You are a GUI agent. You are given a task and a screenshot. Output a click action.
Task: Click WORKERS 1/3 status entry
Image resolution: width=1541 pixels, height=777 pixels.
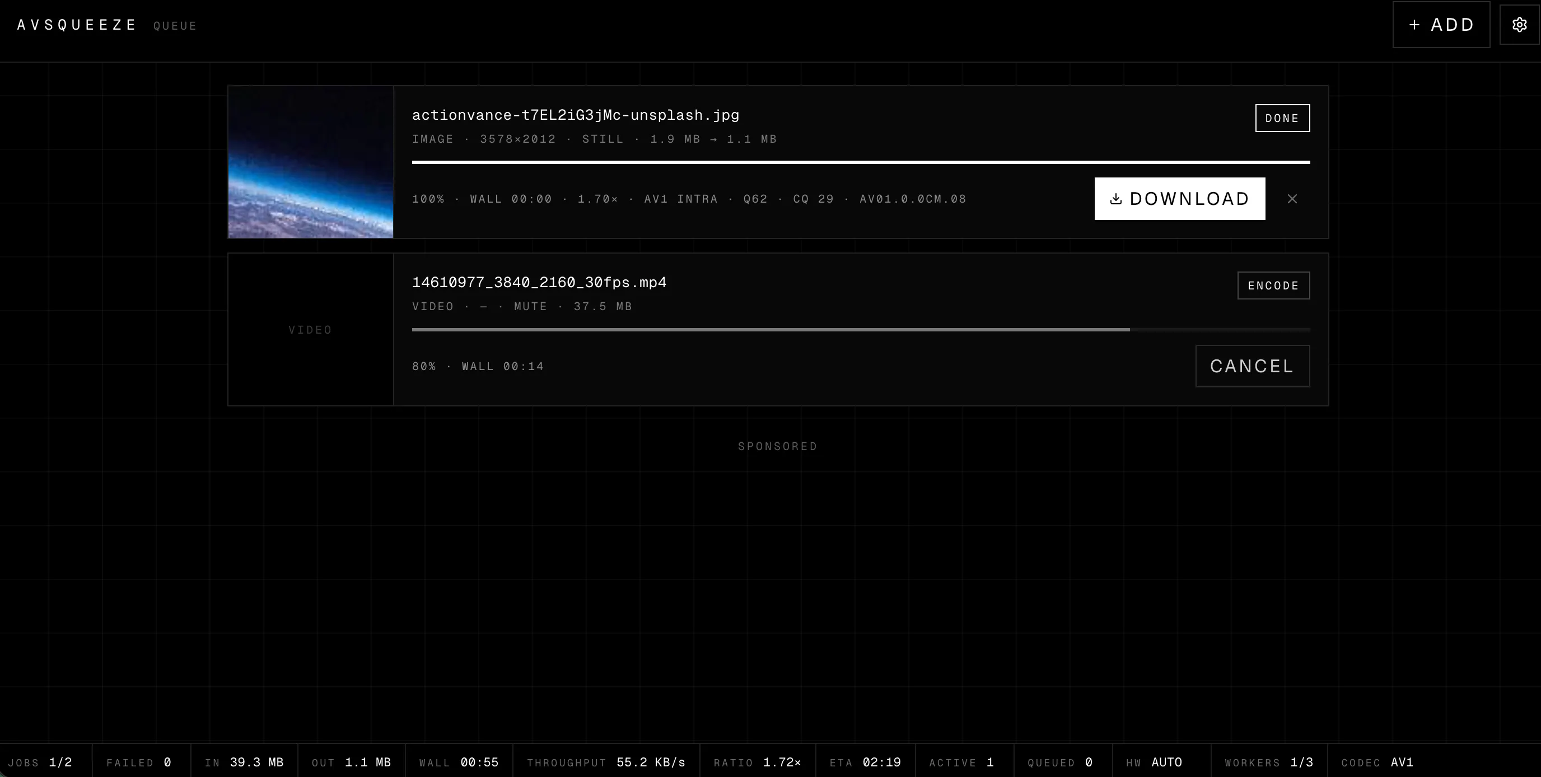[x=1269, y=762]
